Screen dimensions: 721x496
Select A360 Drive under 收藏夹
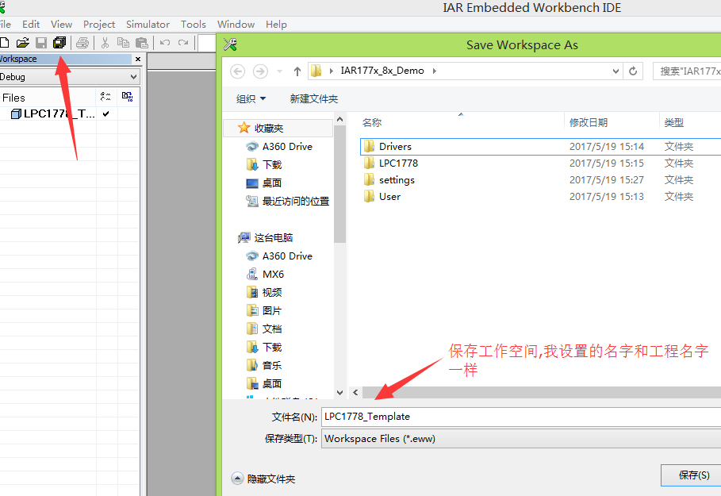point(279,146)
